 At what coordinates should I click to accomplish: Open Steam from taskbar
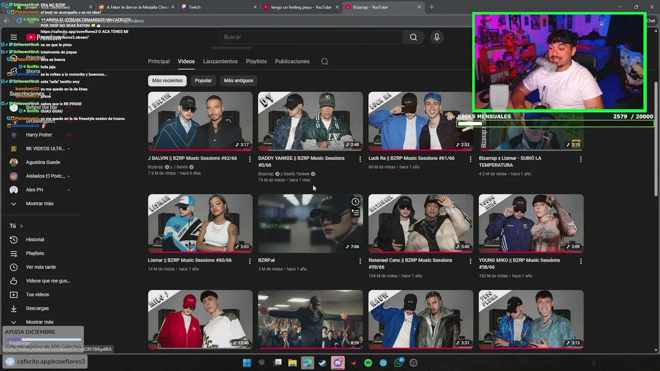pos(322,363)
